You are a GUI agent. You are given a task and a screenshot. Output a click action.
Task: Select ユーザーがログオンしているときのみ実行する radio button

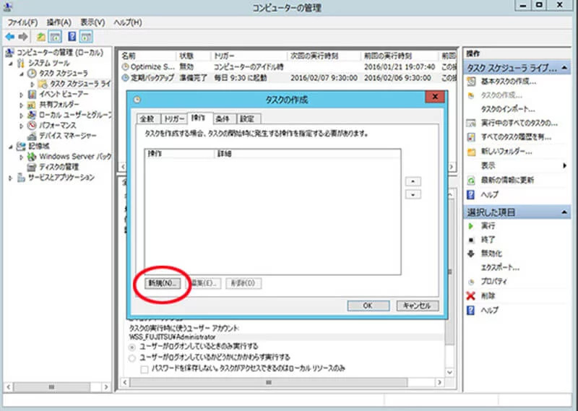131,347
